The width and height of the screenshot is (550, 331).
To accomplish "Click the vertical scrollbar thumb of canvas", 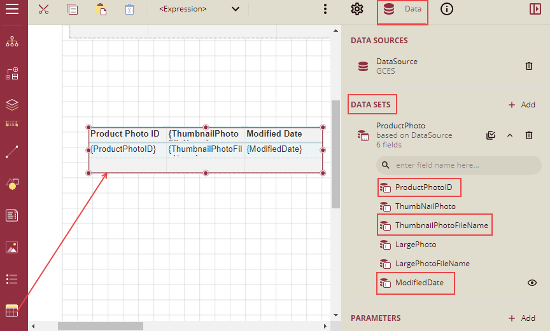I will (335, 154).
